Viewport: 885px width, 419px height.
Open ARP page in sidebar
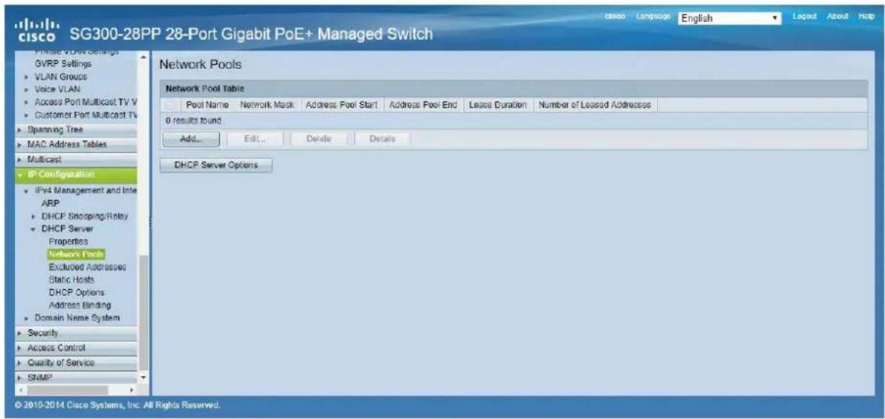[x=50, y=202]
